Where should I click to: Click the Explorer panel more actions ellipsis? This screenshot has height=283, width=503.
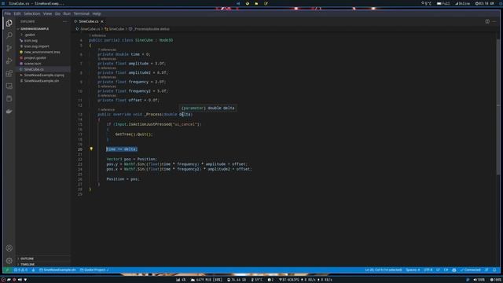65,21
